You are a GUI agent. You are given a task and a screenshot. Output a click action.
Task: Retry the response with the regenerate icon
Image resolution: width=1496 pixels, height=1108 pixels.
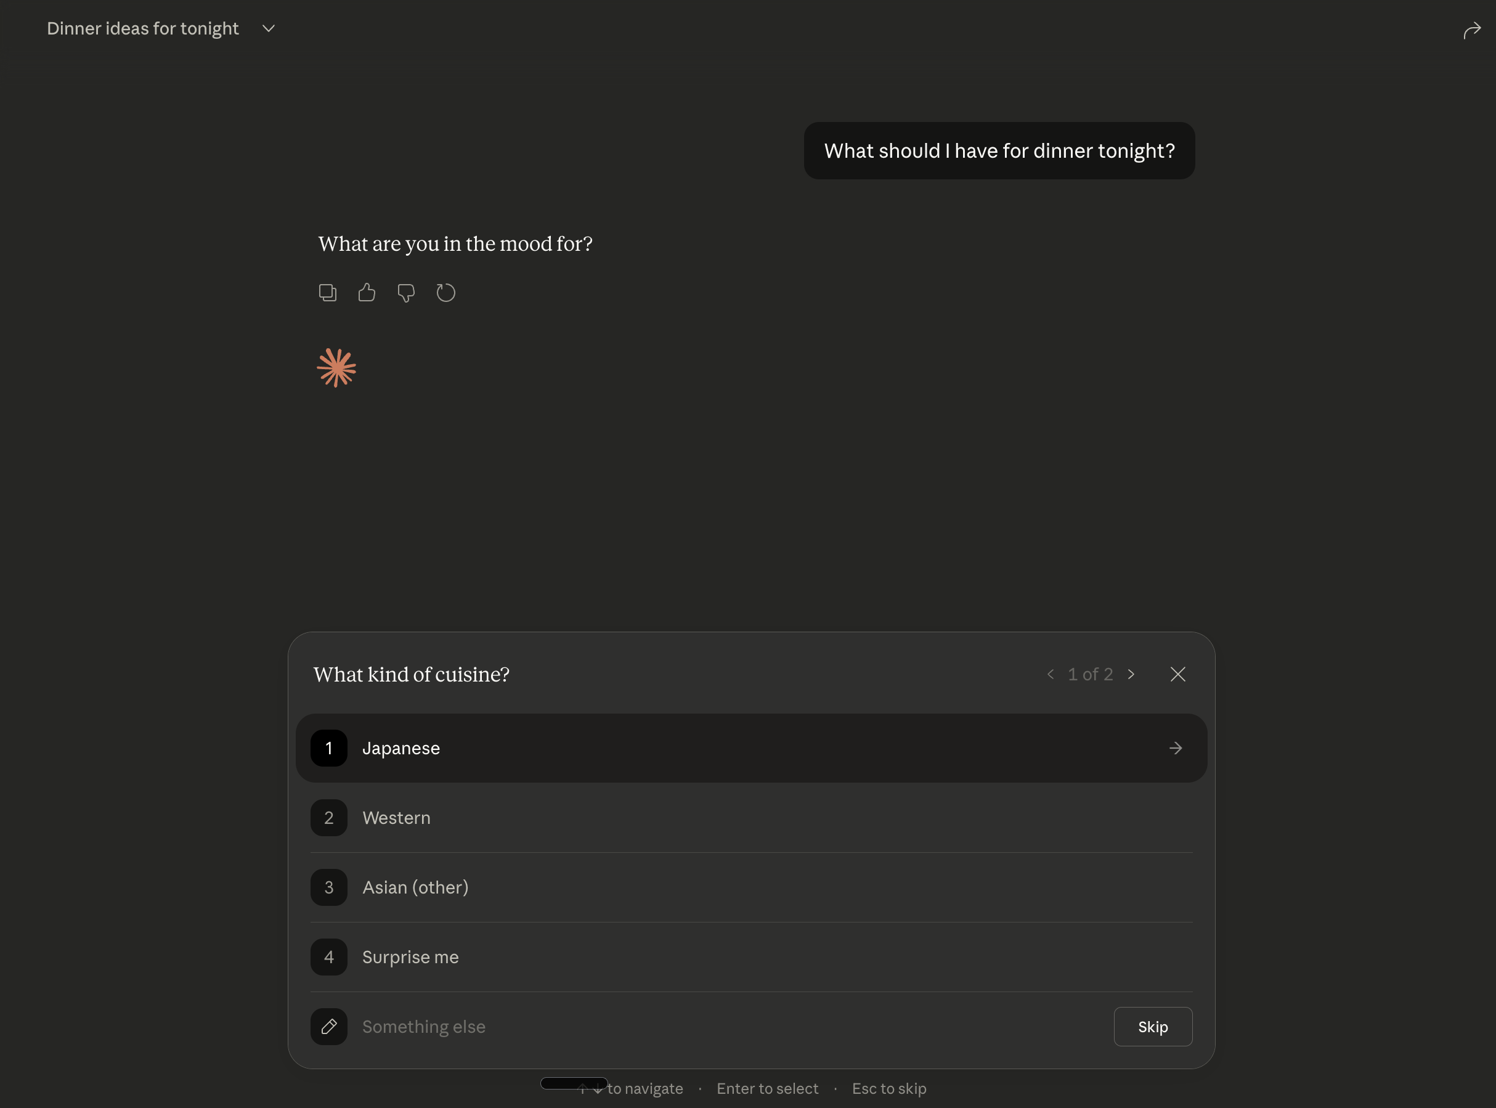pyautogui.click(x=446, y=293)
